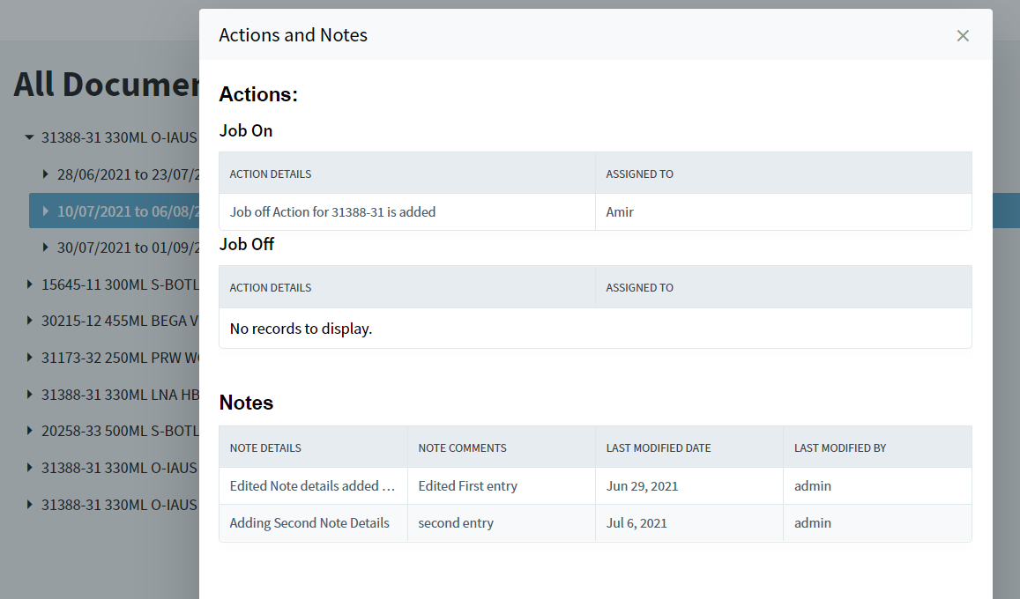Screen dimensions: 1020x599
Task: Expand the 31388-31 330ML LNA node arrow
Action: (29, 395)
